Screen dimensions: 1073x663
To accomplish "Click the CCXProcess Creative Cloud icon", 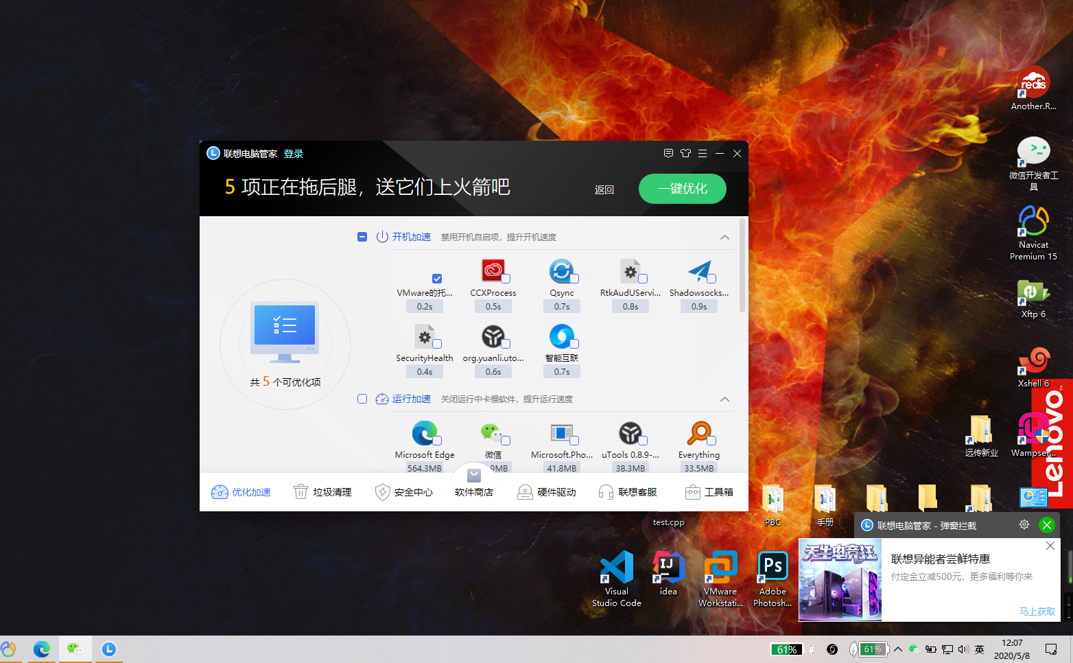I will [493, 270].
